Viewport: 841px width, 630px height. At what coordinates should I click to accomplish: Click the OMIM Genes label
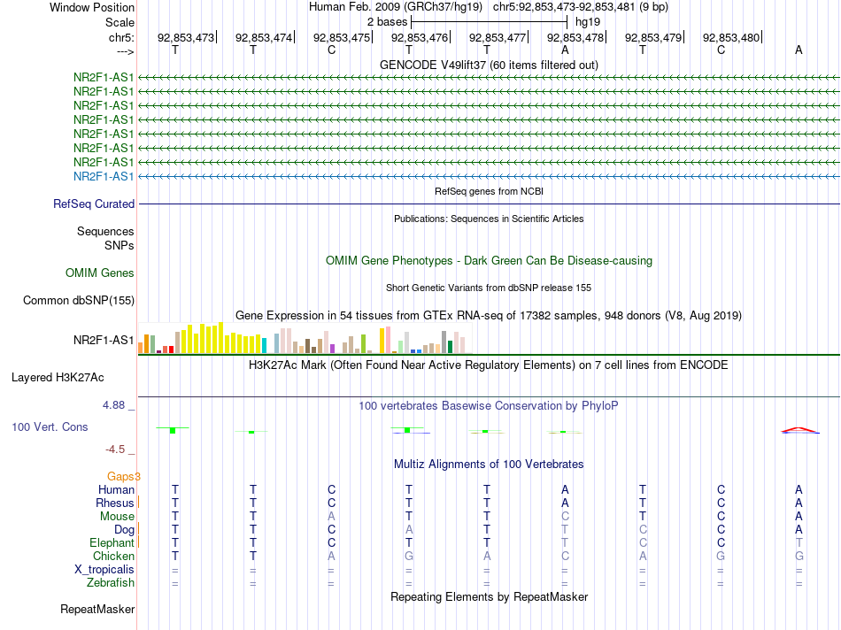(100, 273)
